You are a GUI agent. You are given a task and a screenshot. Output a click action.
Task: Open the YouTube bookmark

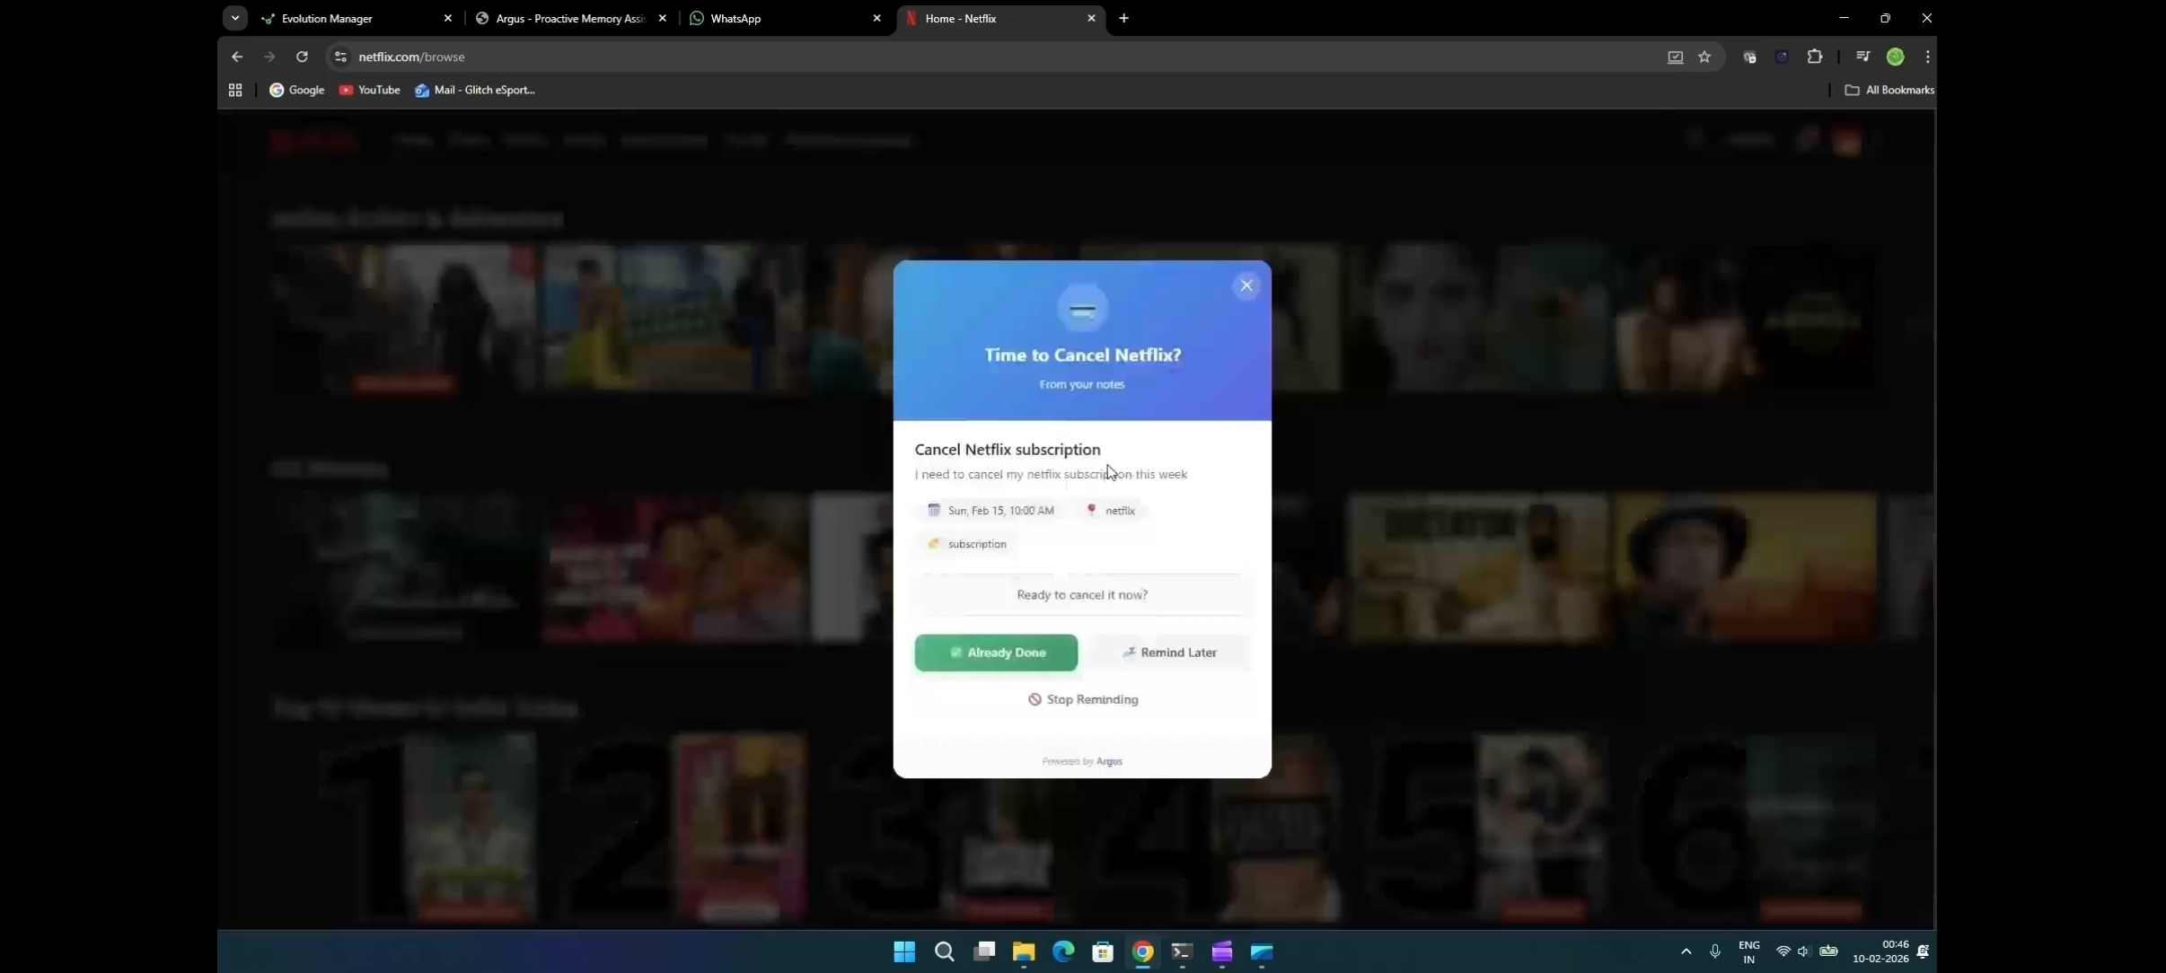point(369,90)
